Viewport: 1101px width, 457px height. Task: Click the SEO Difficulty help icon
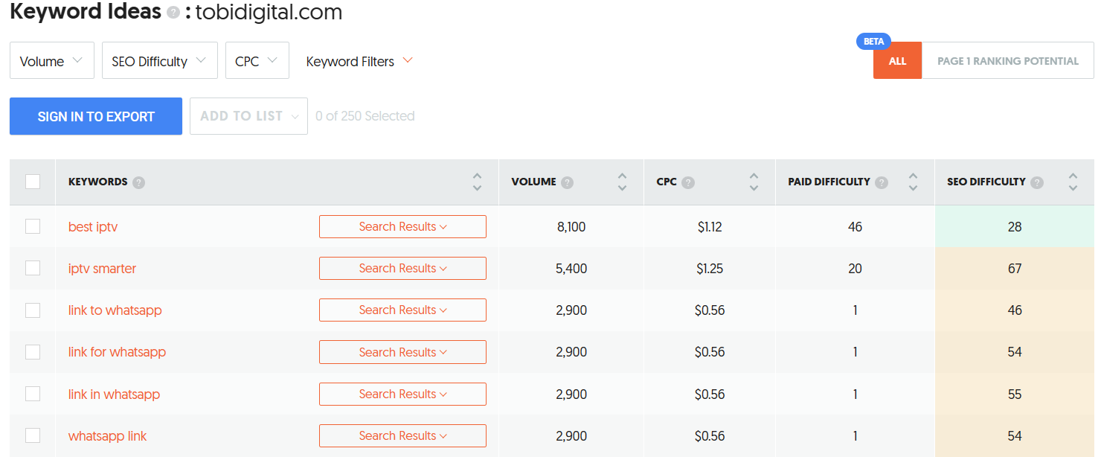click(1037, 182)
